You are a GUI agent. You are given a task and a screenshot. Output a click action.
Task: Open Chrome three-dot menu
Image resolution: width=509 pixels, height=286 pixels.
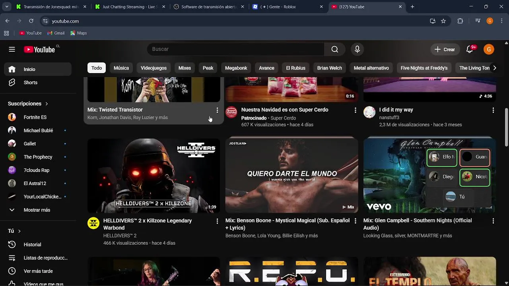[x=501, y=21]
